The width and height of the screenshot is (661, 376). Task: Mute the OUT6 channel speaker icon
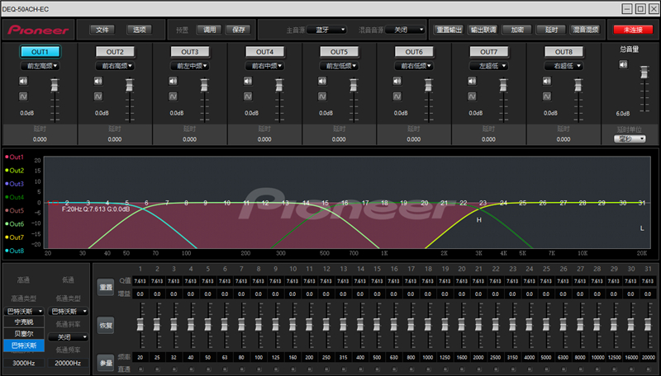pos(397,81)
